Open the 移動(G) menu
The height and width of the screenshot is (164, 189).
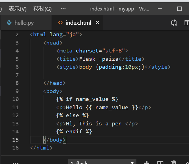tap(43, 9)
